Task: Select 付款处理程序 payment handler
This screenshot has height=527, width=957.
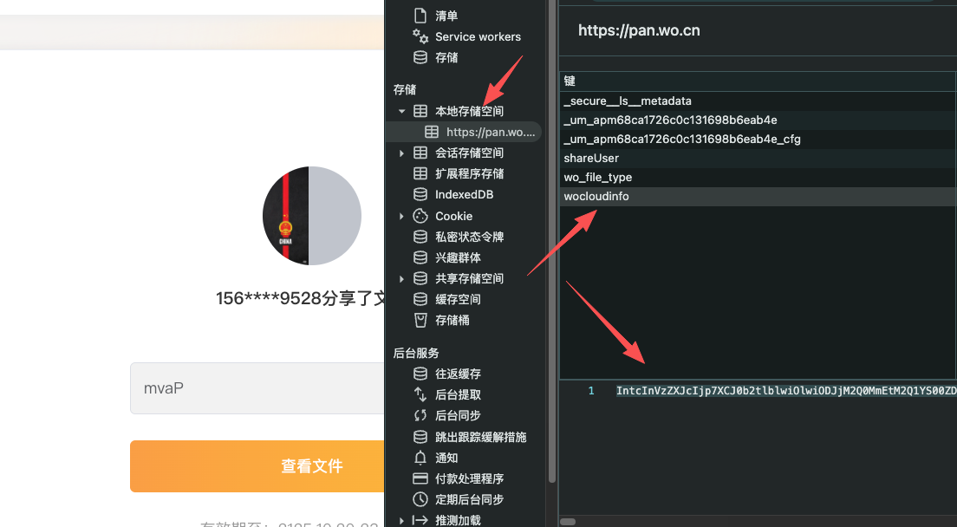Action: (x=469, y=478)
